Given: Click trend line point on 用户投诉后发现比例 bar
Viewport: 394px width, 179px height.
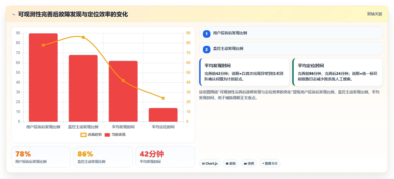Looking at the screenshot, I should coord(43,45).
